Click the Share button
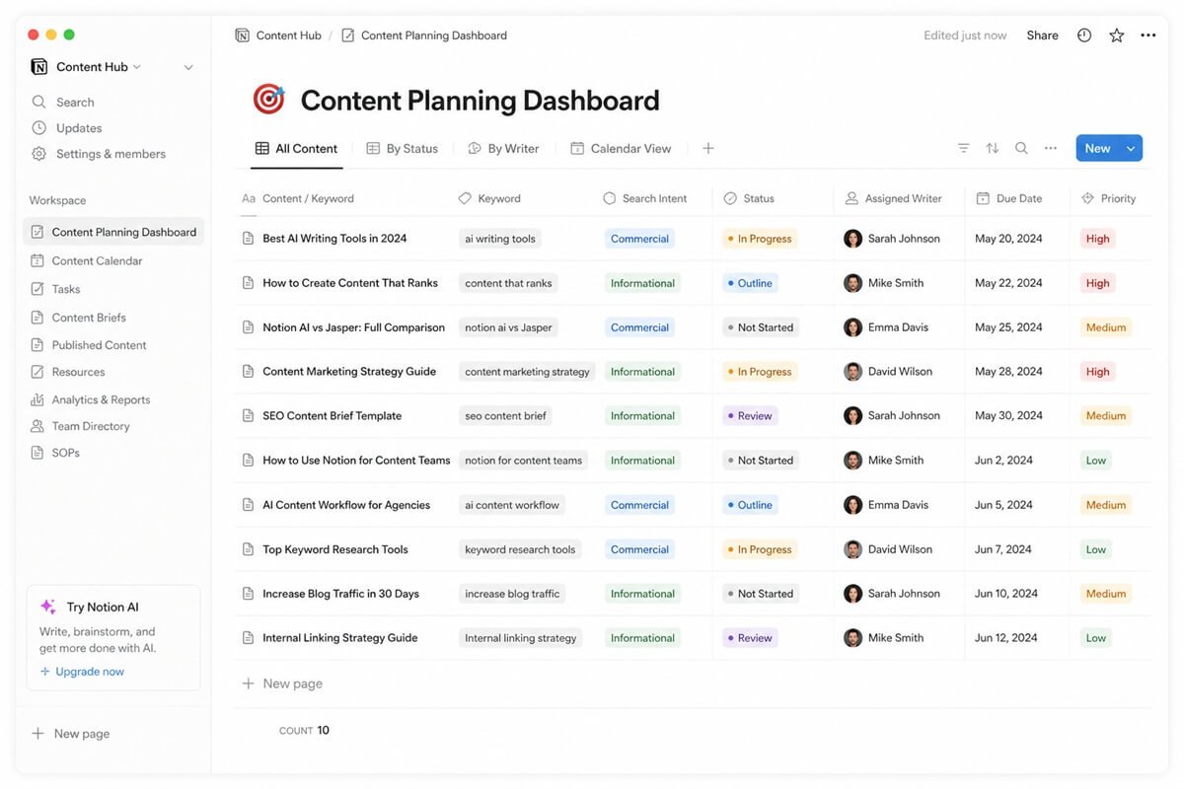Image resolution: width=1184 pixels, height=789 pixels. tap(1042, 36)
